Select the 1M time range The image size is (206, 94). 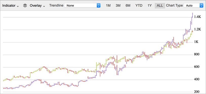point(108,6)
